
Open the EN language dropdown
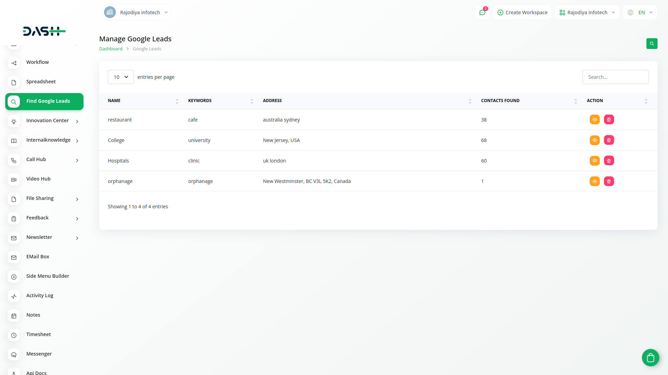click(x=640, y=12)
